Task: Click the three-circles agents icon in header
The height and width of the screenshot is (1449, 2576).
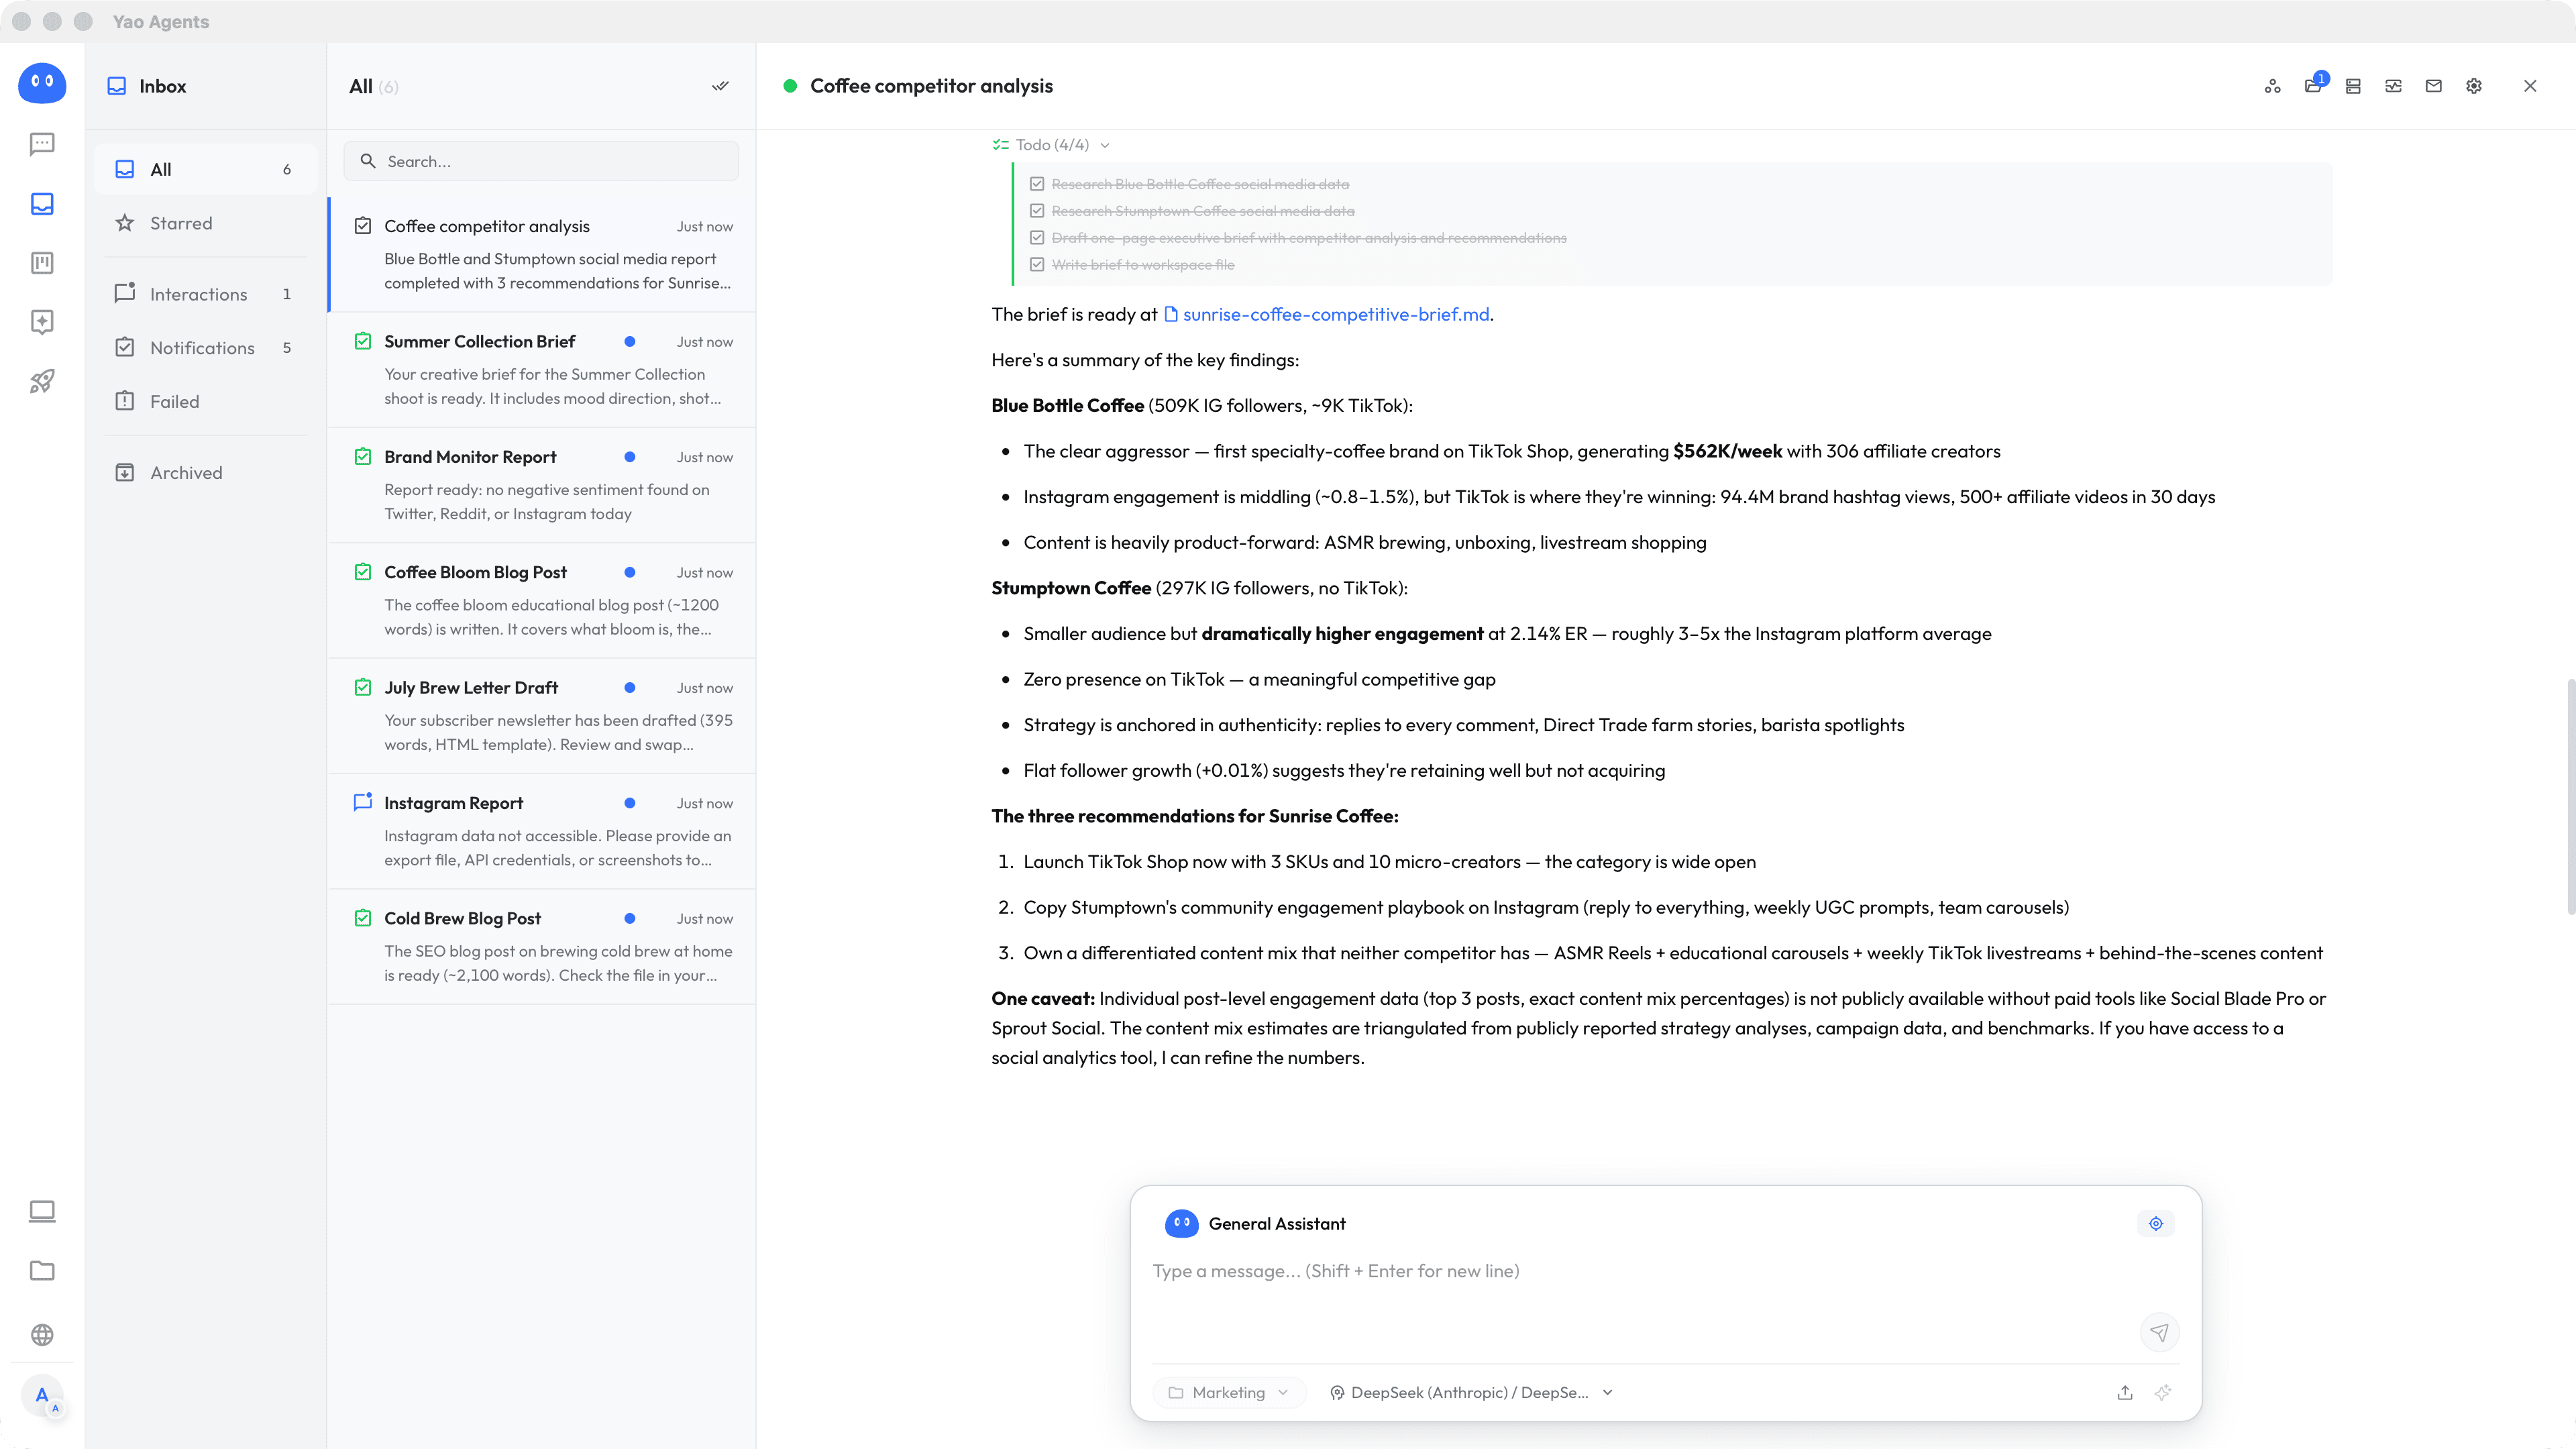Action: [2272, 86]
